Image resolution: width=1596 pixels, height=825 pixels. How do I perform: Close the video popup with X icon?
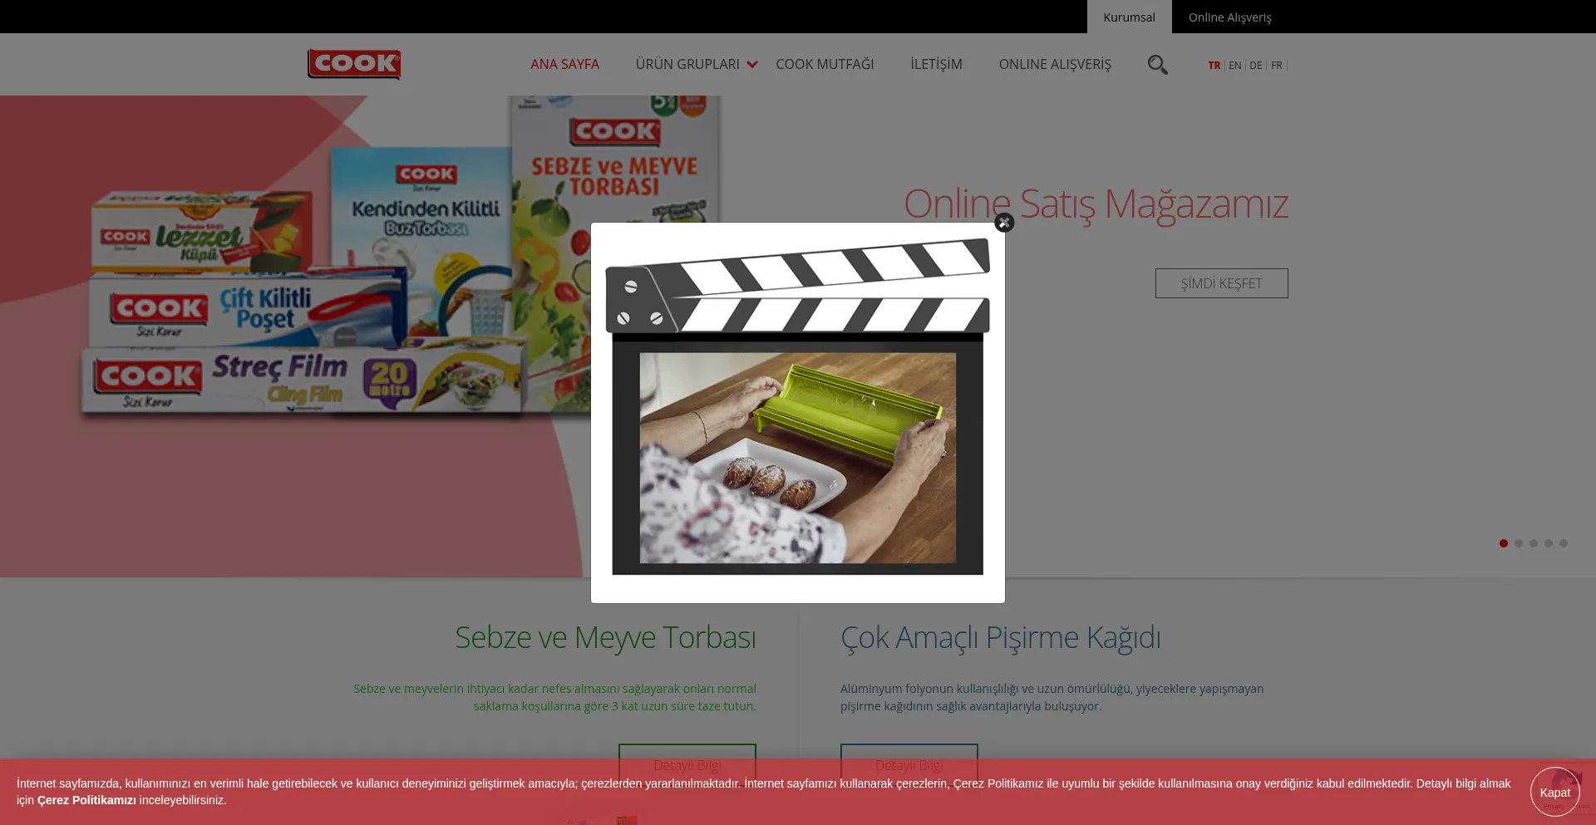pos(1004,223)
